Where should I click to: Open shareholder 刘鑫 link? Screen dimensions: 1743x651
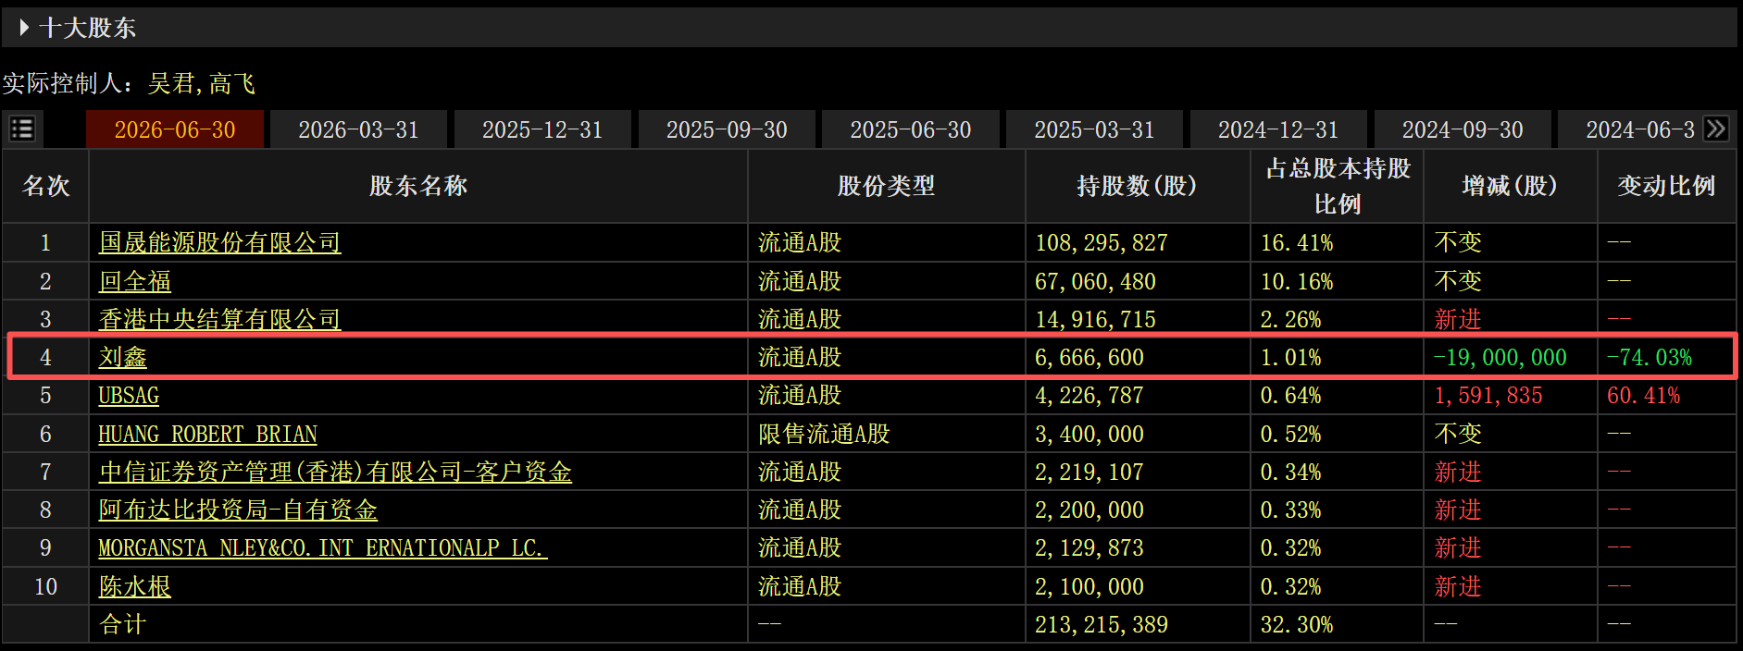[123, 357]
